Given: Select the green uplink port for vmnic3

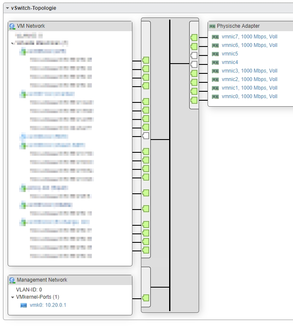Looking at the screenshot, I should point(194,73).
